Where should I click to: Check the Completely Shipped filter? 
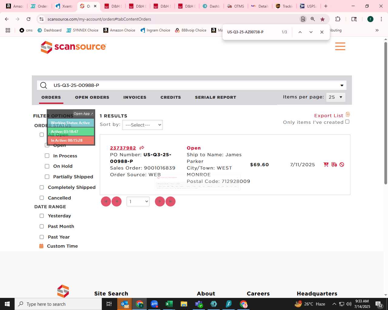pos(42,187)
